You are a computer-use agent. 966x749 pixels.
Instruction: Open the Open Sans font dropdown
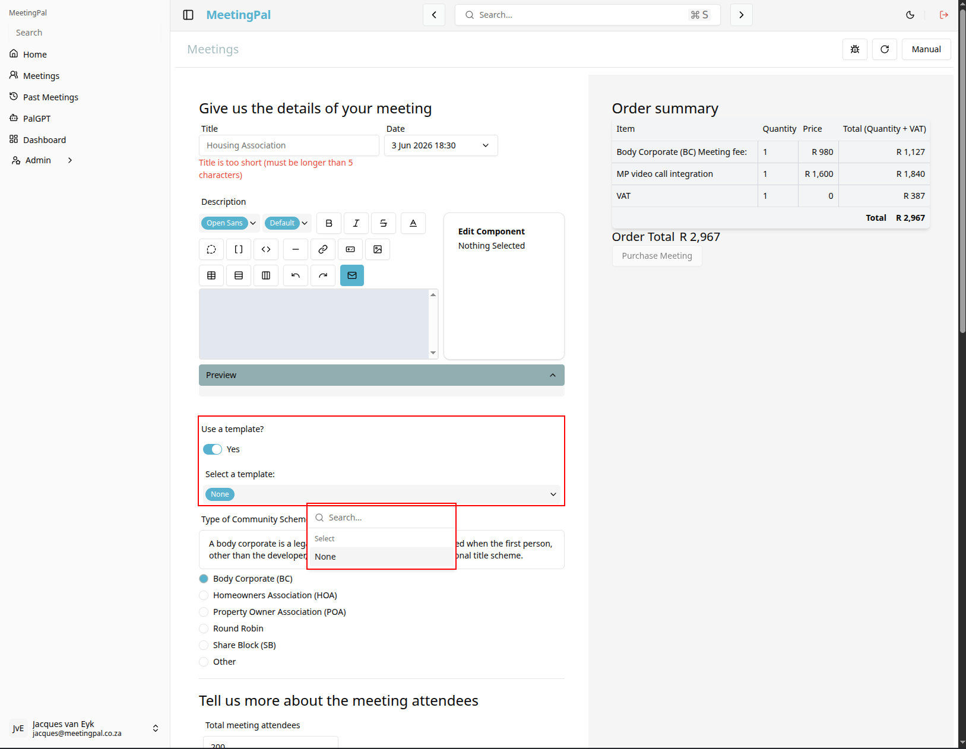pyautogui.click(x=230, y=223)
